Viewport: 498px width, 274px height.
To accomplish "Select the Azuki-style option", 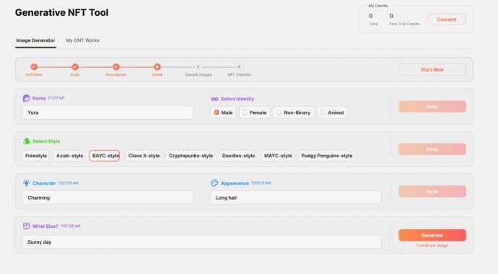I will 69,156.
